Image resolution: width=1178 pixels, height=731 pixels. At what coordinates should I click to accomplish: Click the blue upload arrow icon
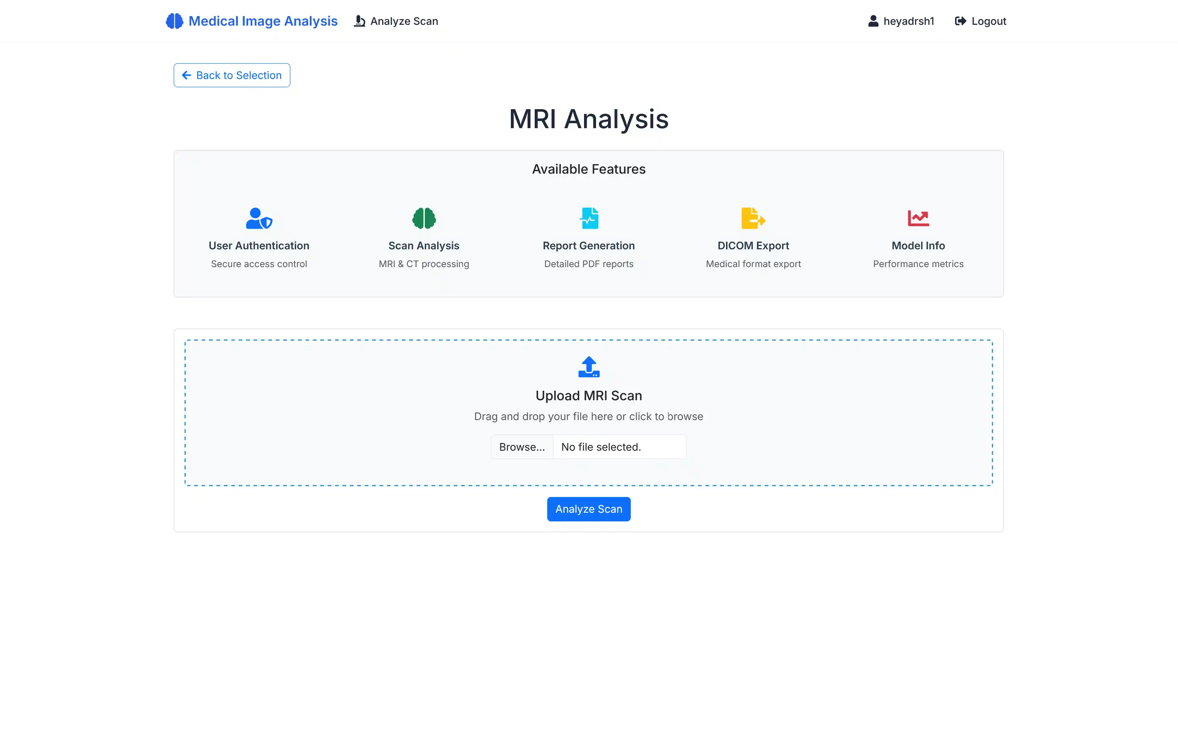click(x=589, y=367)
